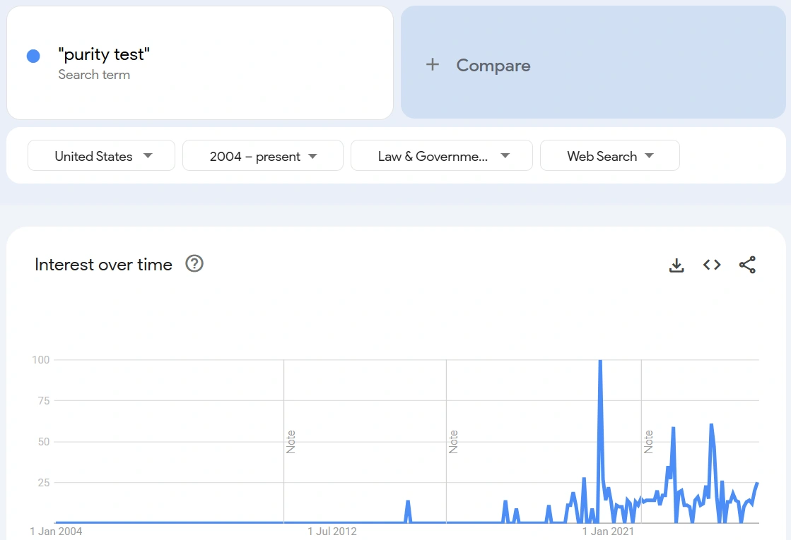Click the 1 Jan 2021 axis label
Image resolution: width=791 pixels, height=540 pixels.
pyautogui.click(x=609, y=531)
